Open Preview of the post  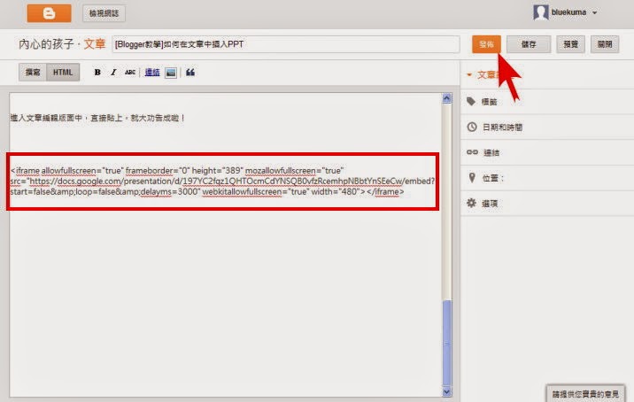(x=570, y=44)
